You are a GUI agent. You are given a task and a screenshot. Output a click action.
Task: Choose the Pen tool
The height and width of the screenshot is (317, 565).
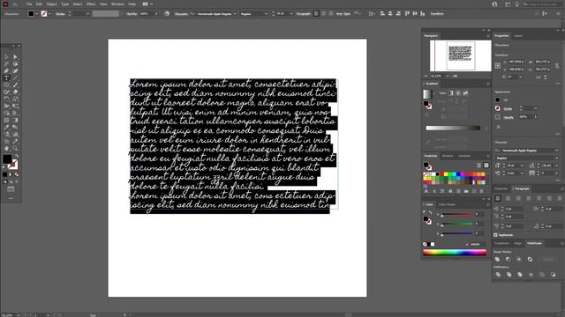tap(6, 70)
